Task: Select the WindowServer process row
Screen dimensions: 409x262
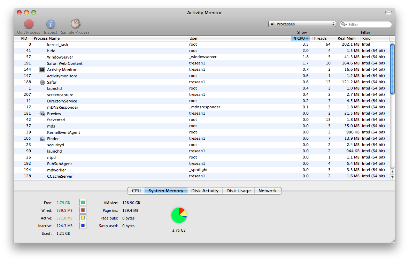Action: tap(202, 57)
